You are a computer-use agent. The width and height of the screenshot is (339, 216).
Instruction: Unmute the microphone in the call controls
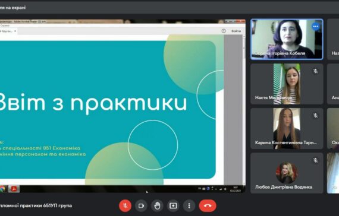(x=125, y=206)
